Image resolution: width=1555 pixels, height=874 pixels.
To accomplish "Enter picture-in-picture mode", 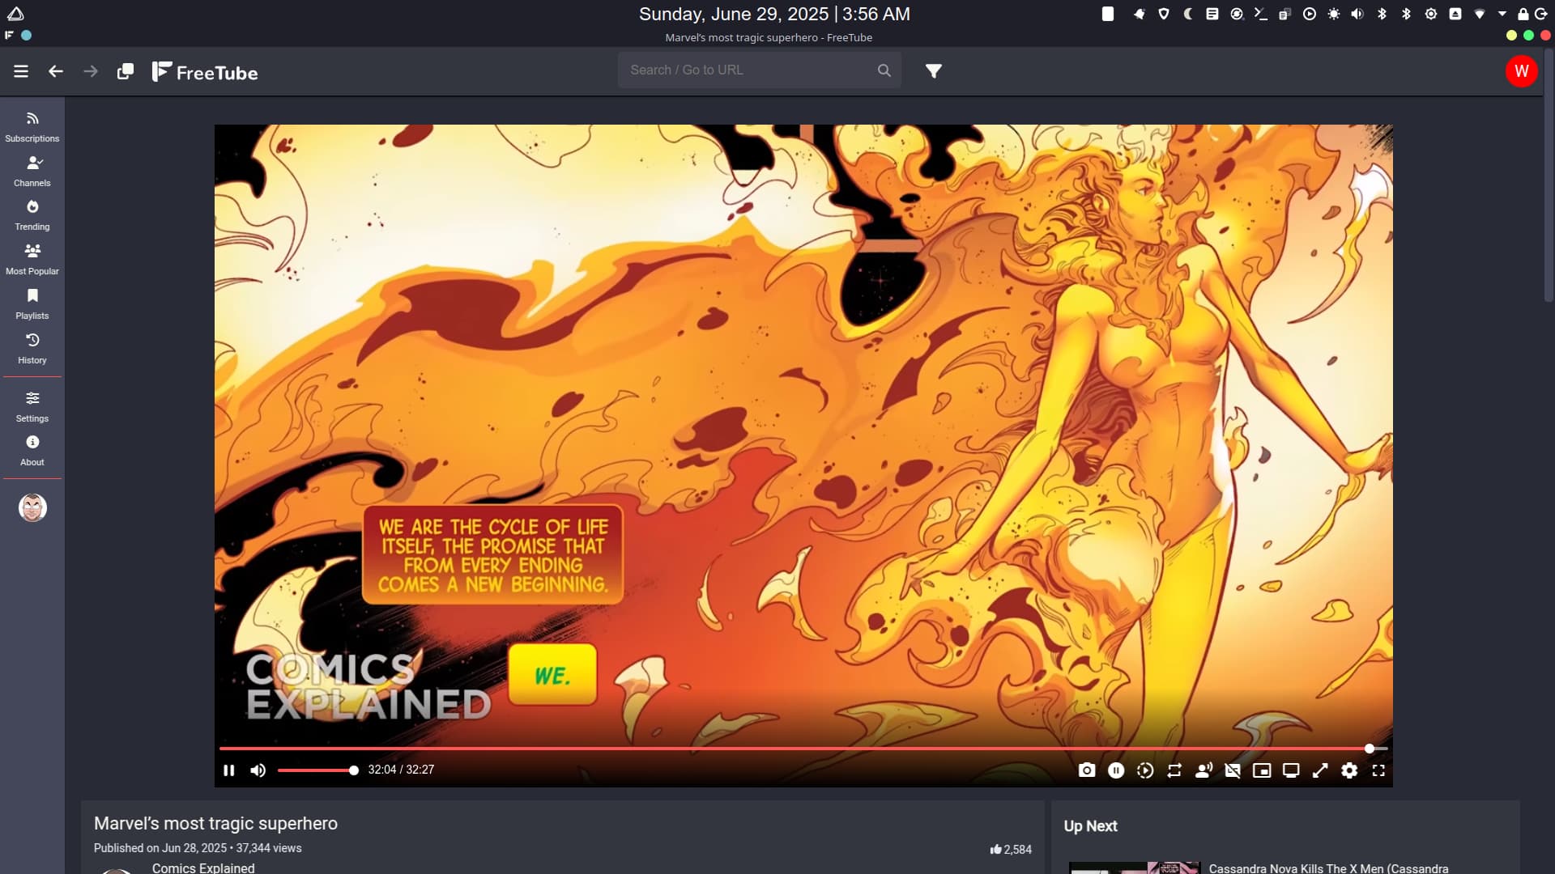I will (1262, 770).
